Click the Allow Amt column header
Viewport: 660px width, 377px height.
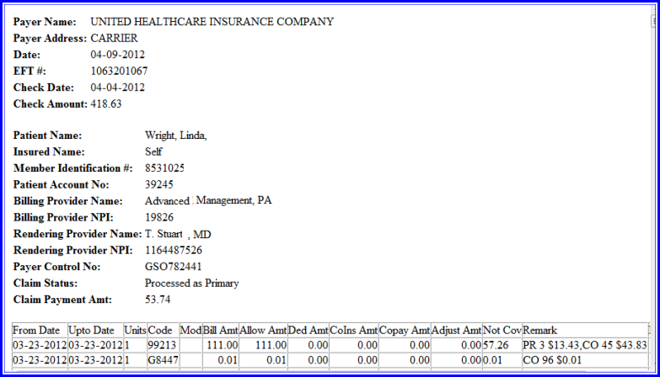tap(263, 331)
